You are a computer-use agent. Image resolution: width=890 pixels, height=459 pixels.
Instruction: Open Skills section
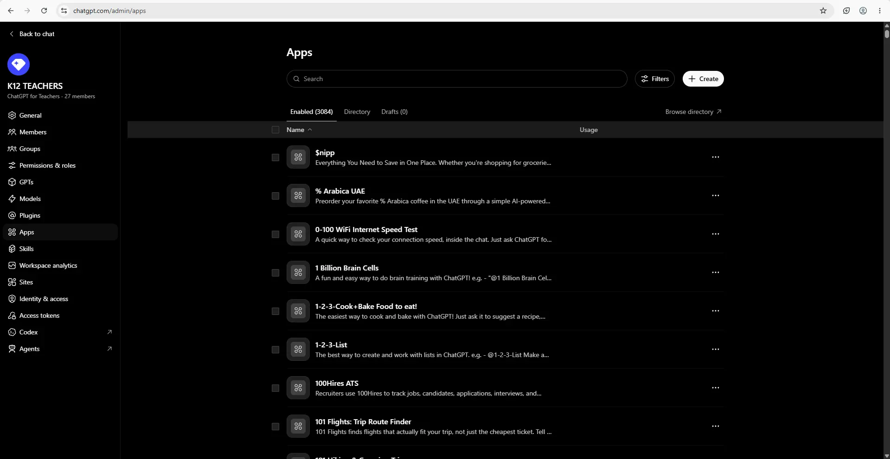60,249
